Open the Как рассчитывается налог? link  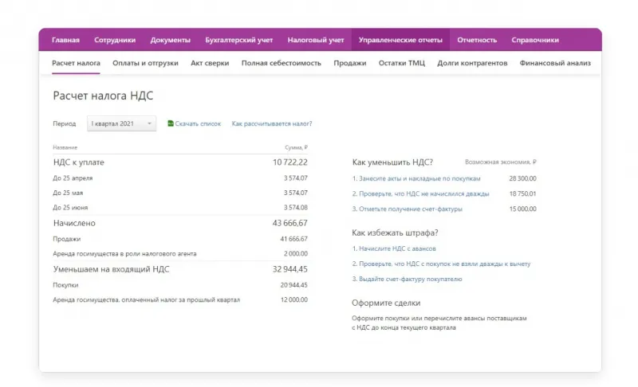point(272,123)
